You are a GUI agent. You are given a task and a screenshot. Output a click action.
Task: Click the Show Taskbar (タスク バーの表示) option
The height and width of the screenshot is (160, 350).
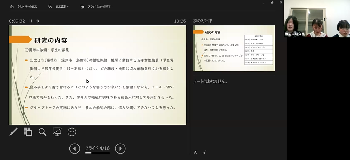coord(23,6)
